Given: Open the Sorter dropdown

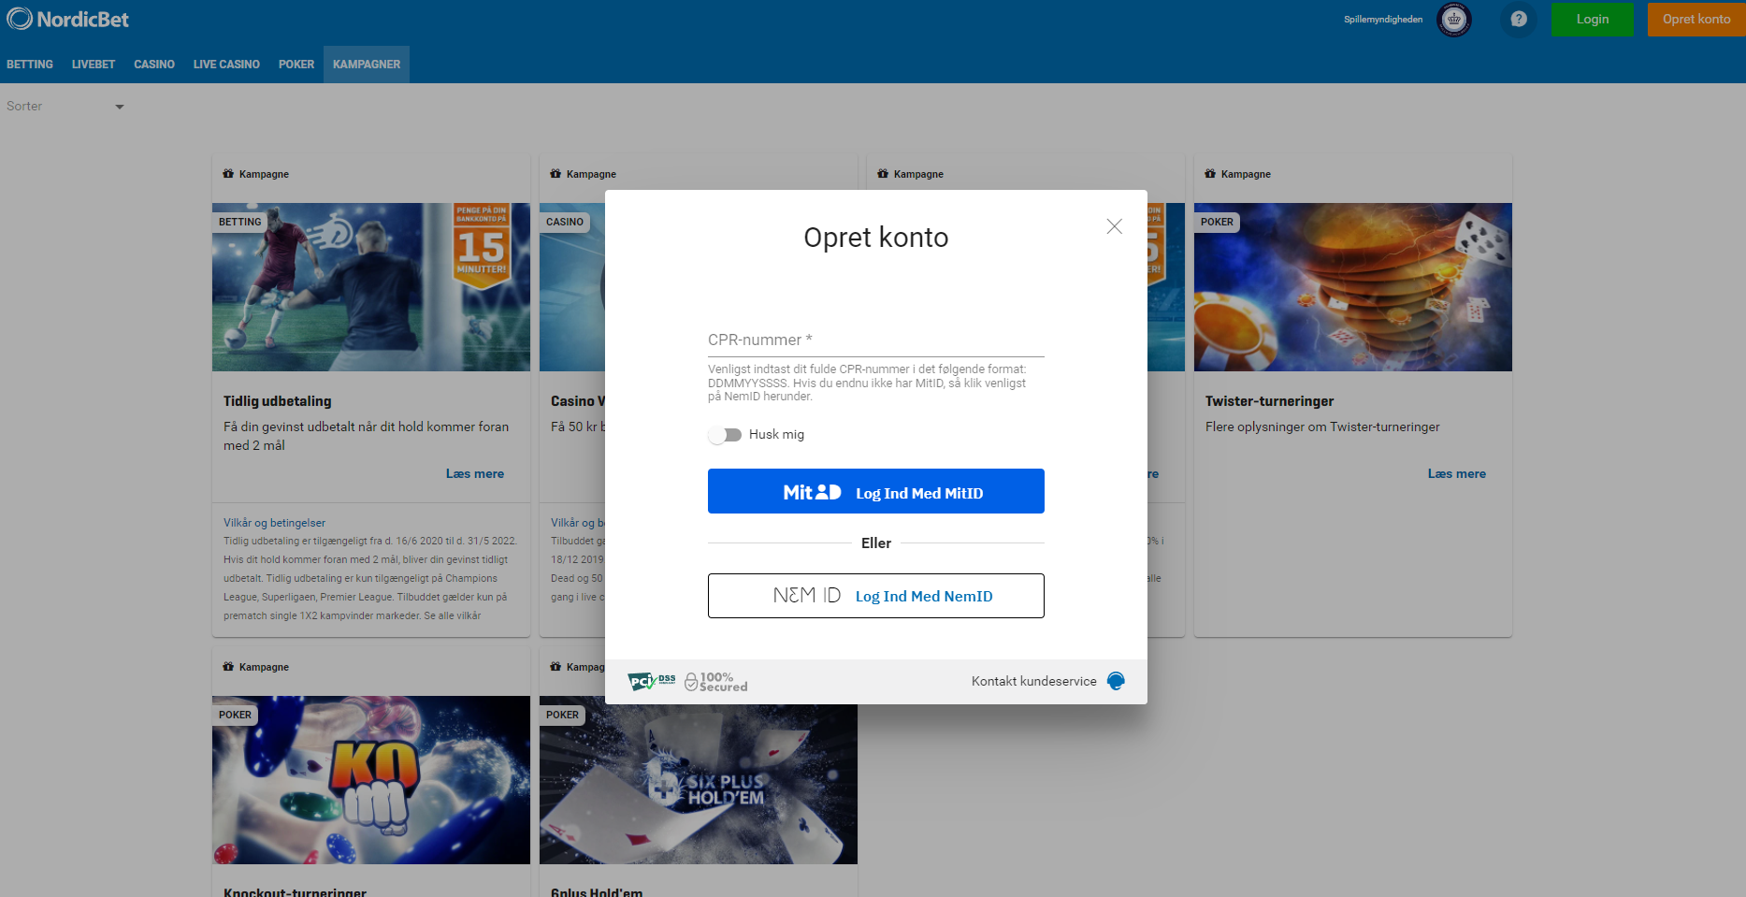Looking at the screenshot, I should 65,107.
